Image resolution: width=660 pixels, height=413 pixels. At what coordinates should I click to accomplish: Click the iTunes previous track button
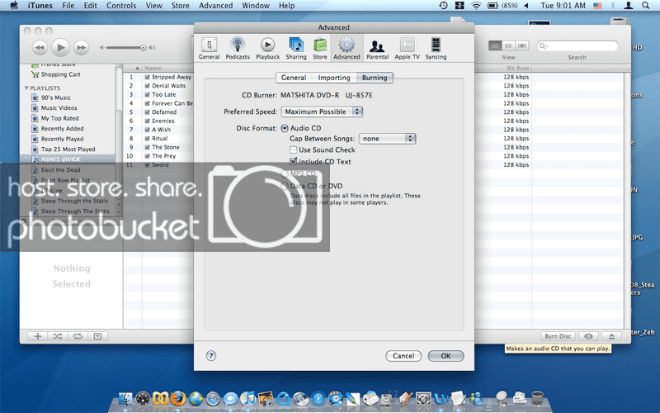click(40, 48)
